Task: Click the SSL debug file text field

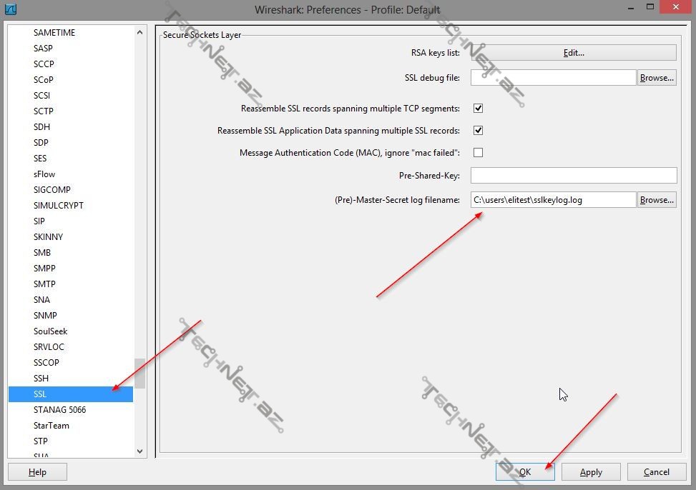Action: (x=553, y=78)
